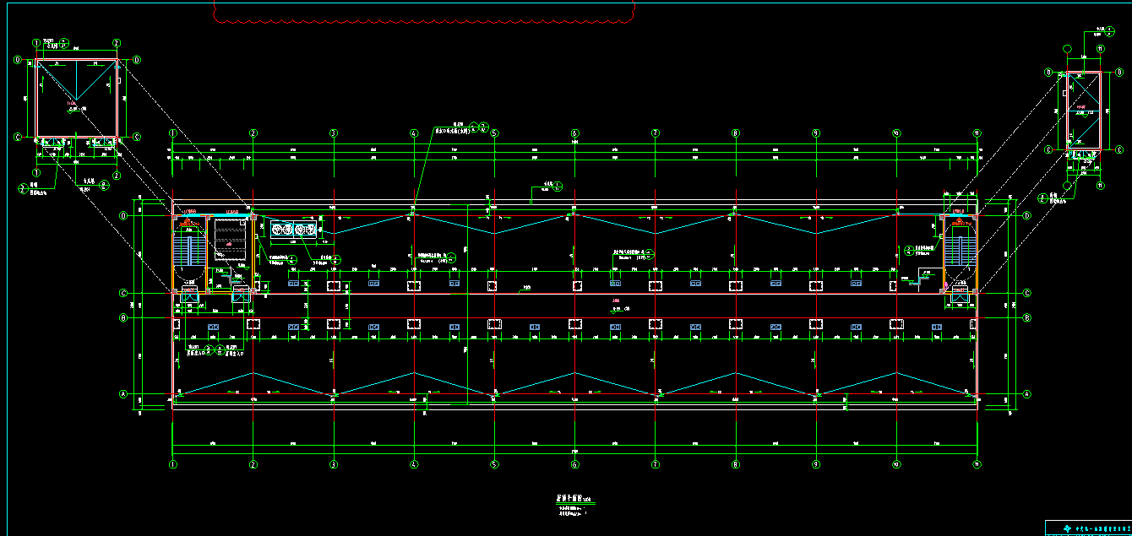Screen dimensions: 1132x536
Task: Click top grid bubble 9 of main plan
Action: pos(816,133)
